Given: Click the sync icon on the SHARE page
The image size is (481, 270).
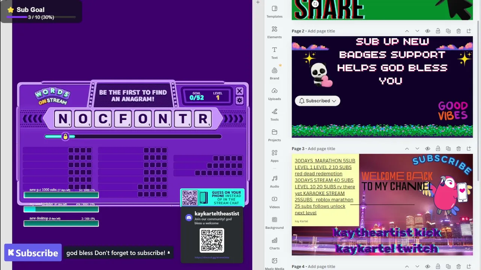Looking at the screenshot, I should tap(315, 4).
